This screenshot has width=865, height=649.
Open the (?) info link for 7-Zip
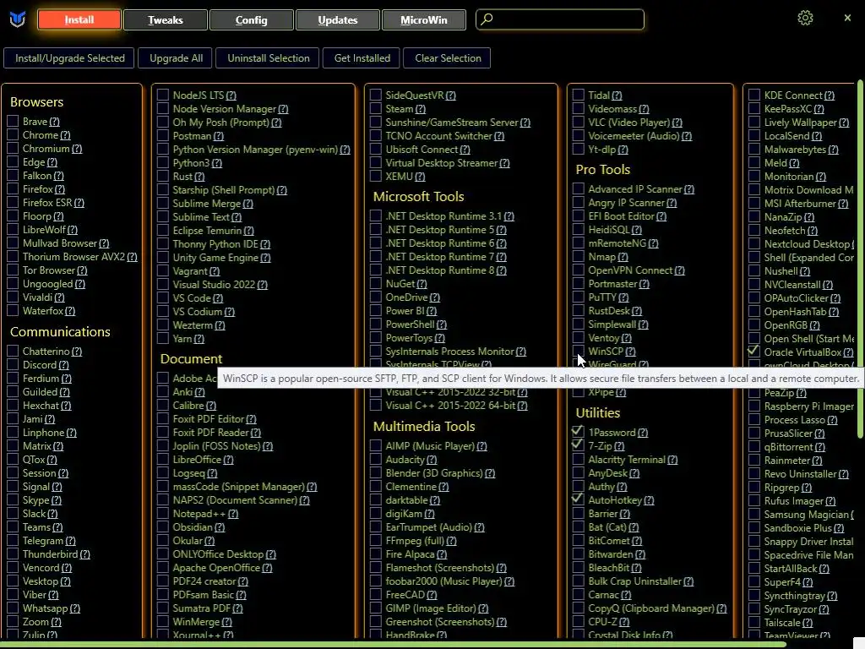click(x=619, y=446)
